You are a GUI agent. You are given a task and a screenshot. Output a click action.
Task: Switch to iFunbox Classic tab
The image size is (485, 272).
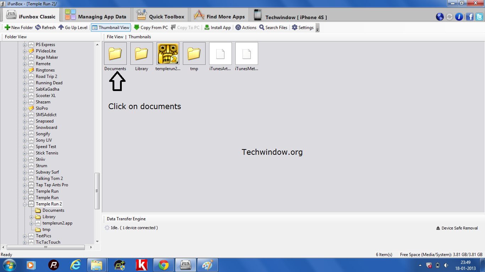[x=31, y=16]
